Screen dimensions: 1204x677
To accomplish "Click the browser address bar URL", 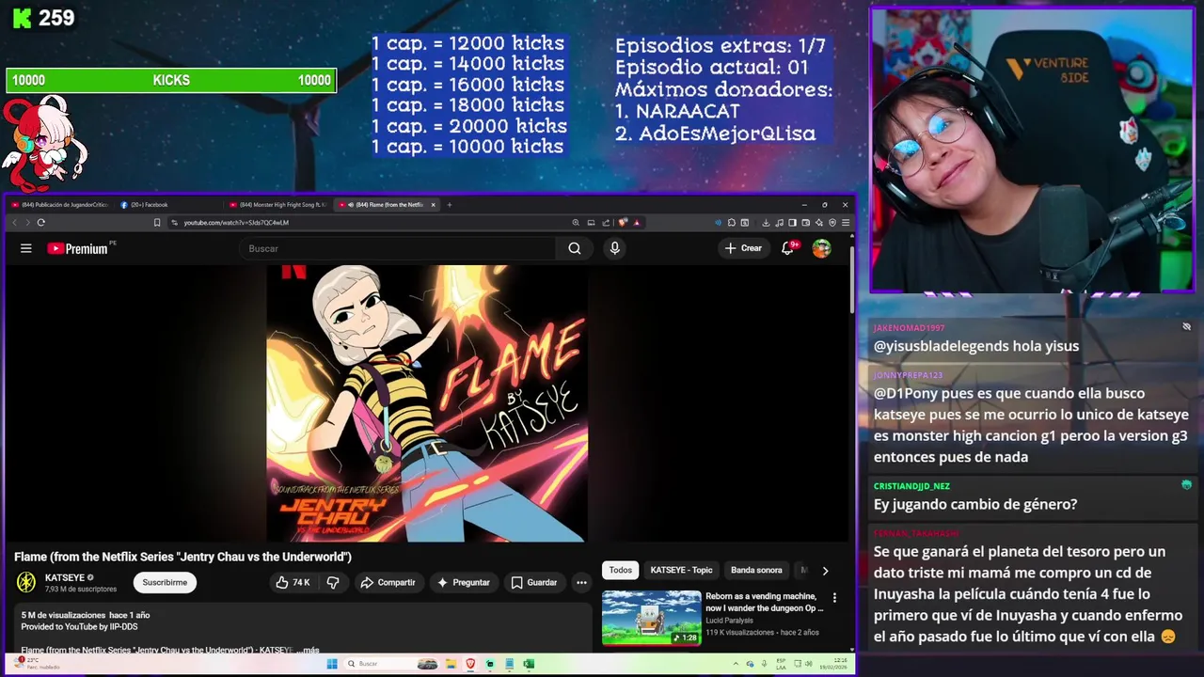I will [236, 223].
